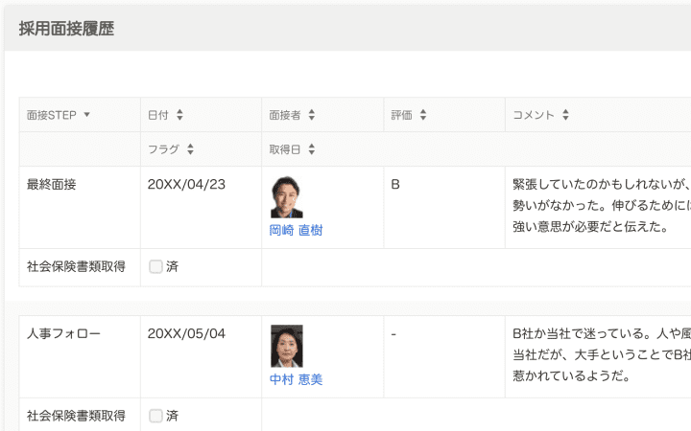
Task: Click 中村 恵美's profile photo
Action: click(x=286, y=346)
